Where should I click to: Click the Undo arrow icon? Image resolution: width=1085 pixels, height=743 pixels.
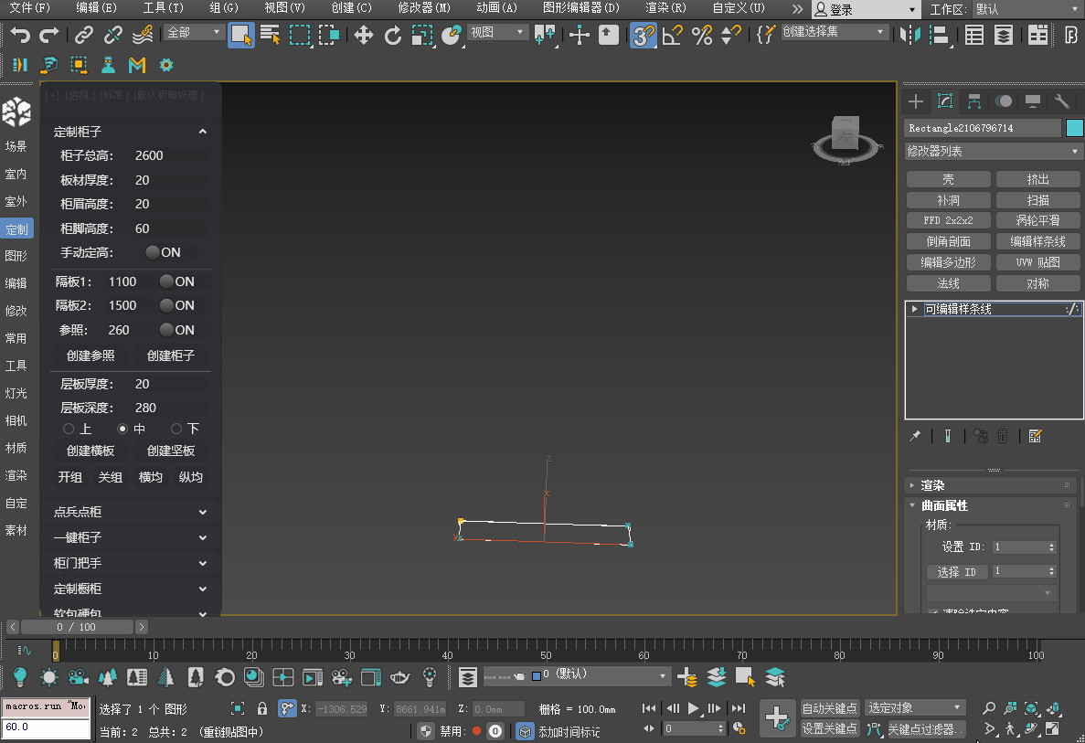point(20,35)
